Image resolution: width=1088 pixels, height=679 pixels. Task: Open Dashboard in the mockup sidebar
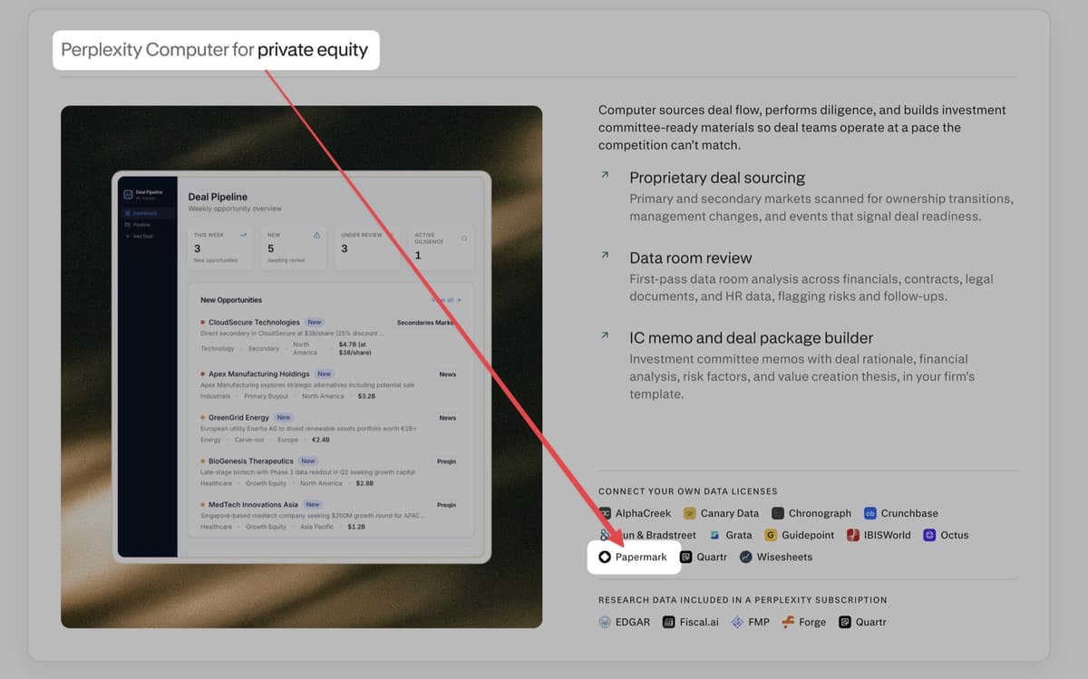[x=147, y=213]
